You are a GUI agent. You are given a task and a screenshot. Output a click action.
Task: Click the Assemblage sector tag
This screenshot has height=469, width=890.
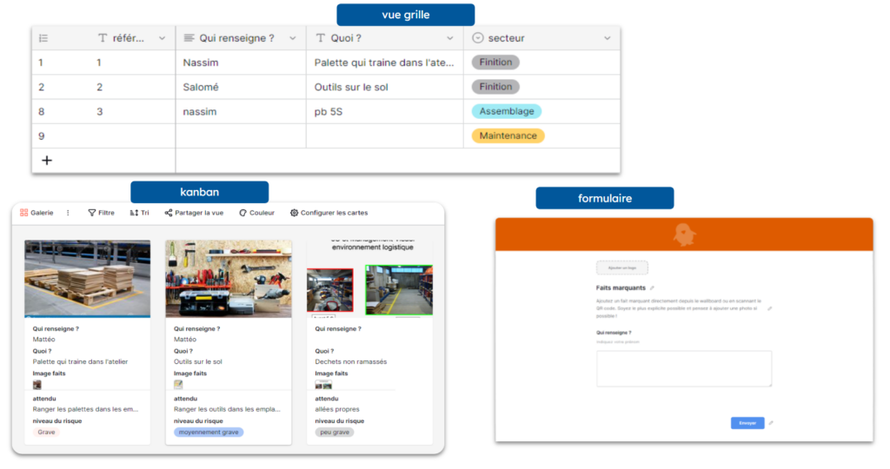(x=507, y=111)
